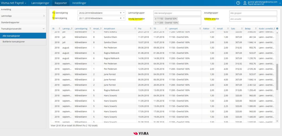Select Sandra Olsen row dated 11.07.2018
The width and height of the screenshot is (282, 136).
click(163, 37)
